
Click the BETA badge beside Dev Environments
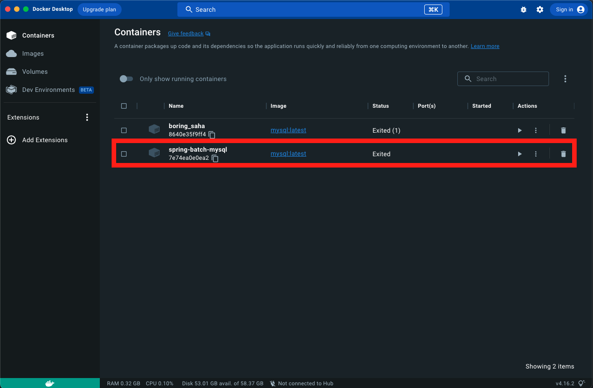(x=86, y=90)
